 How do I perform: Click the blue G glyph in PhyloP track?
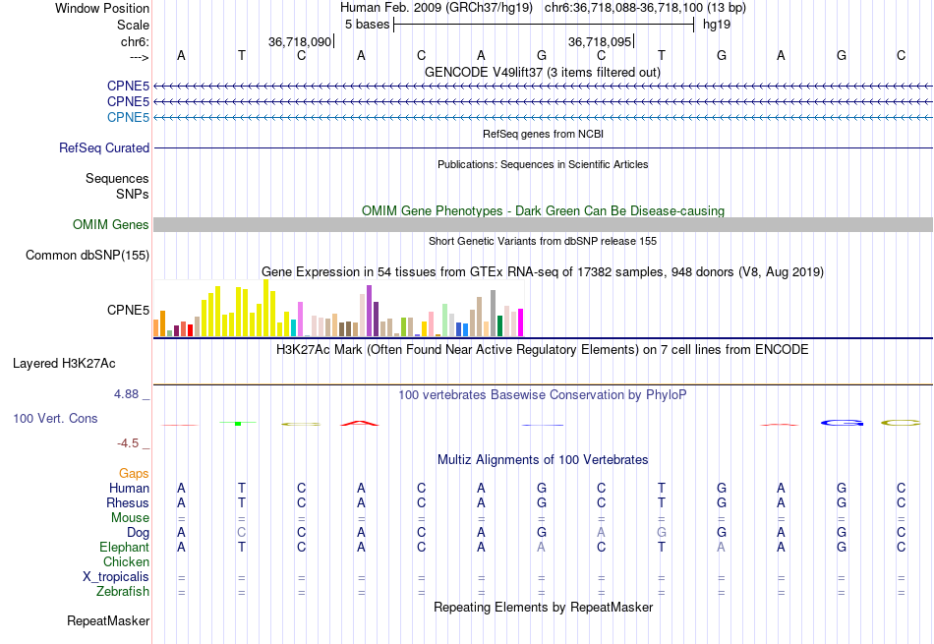[842, 423]
